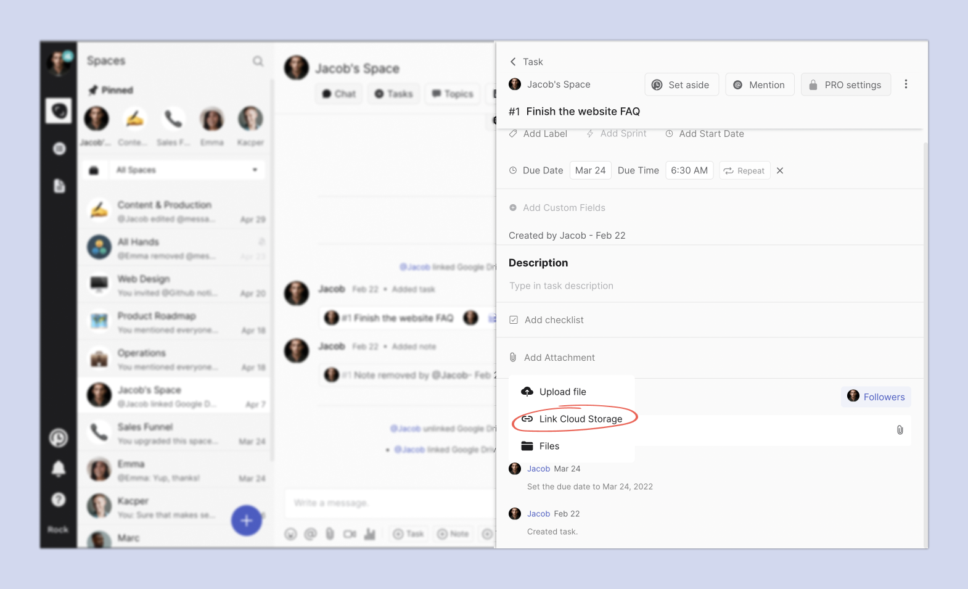Click the PRO settings button
This screenshot has height=589, width=968.
(x=845, y=84)
